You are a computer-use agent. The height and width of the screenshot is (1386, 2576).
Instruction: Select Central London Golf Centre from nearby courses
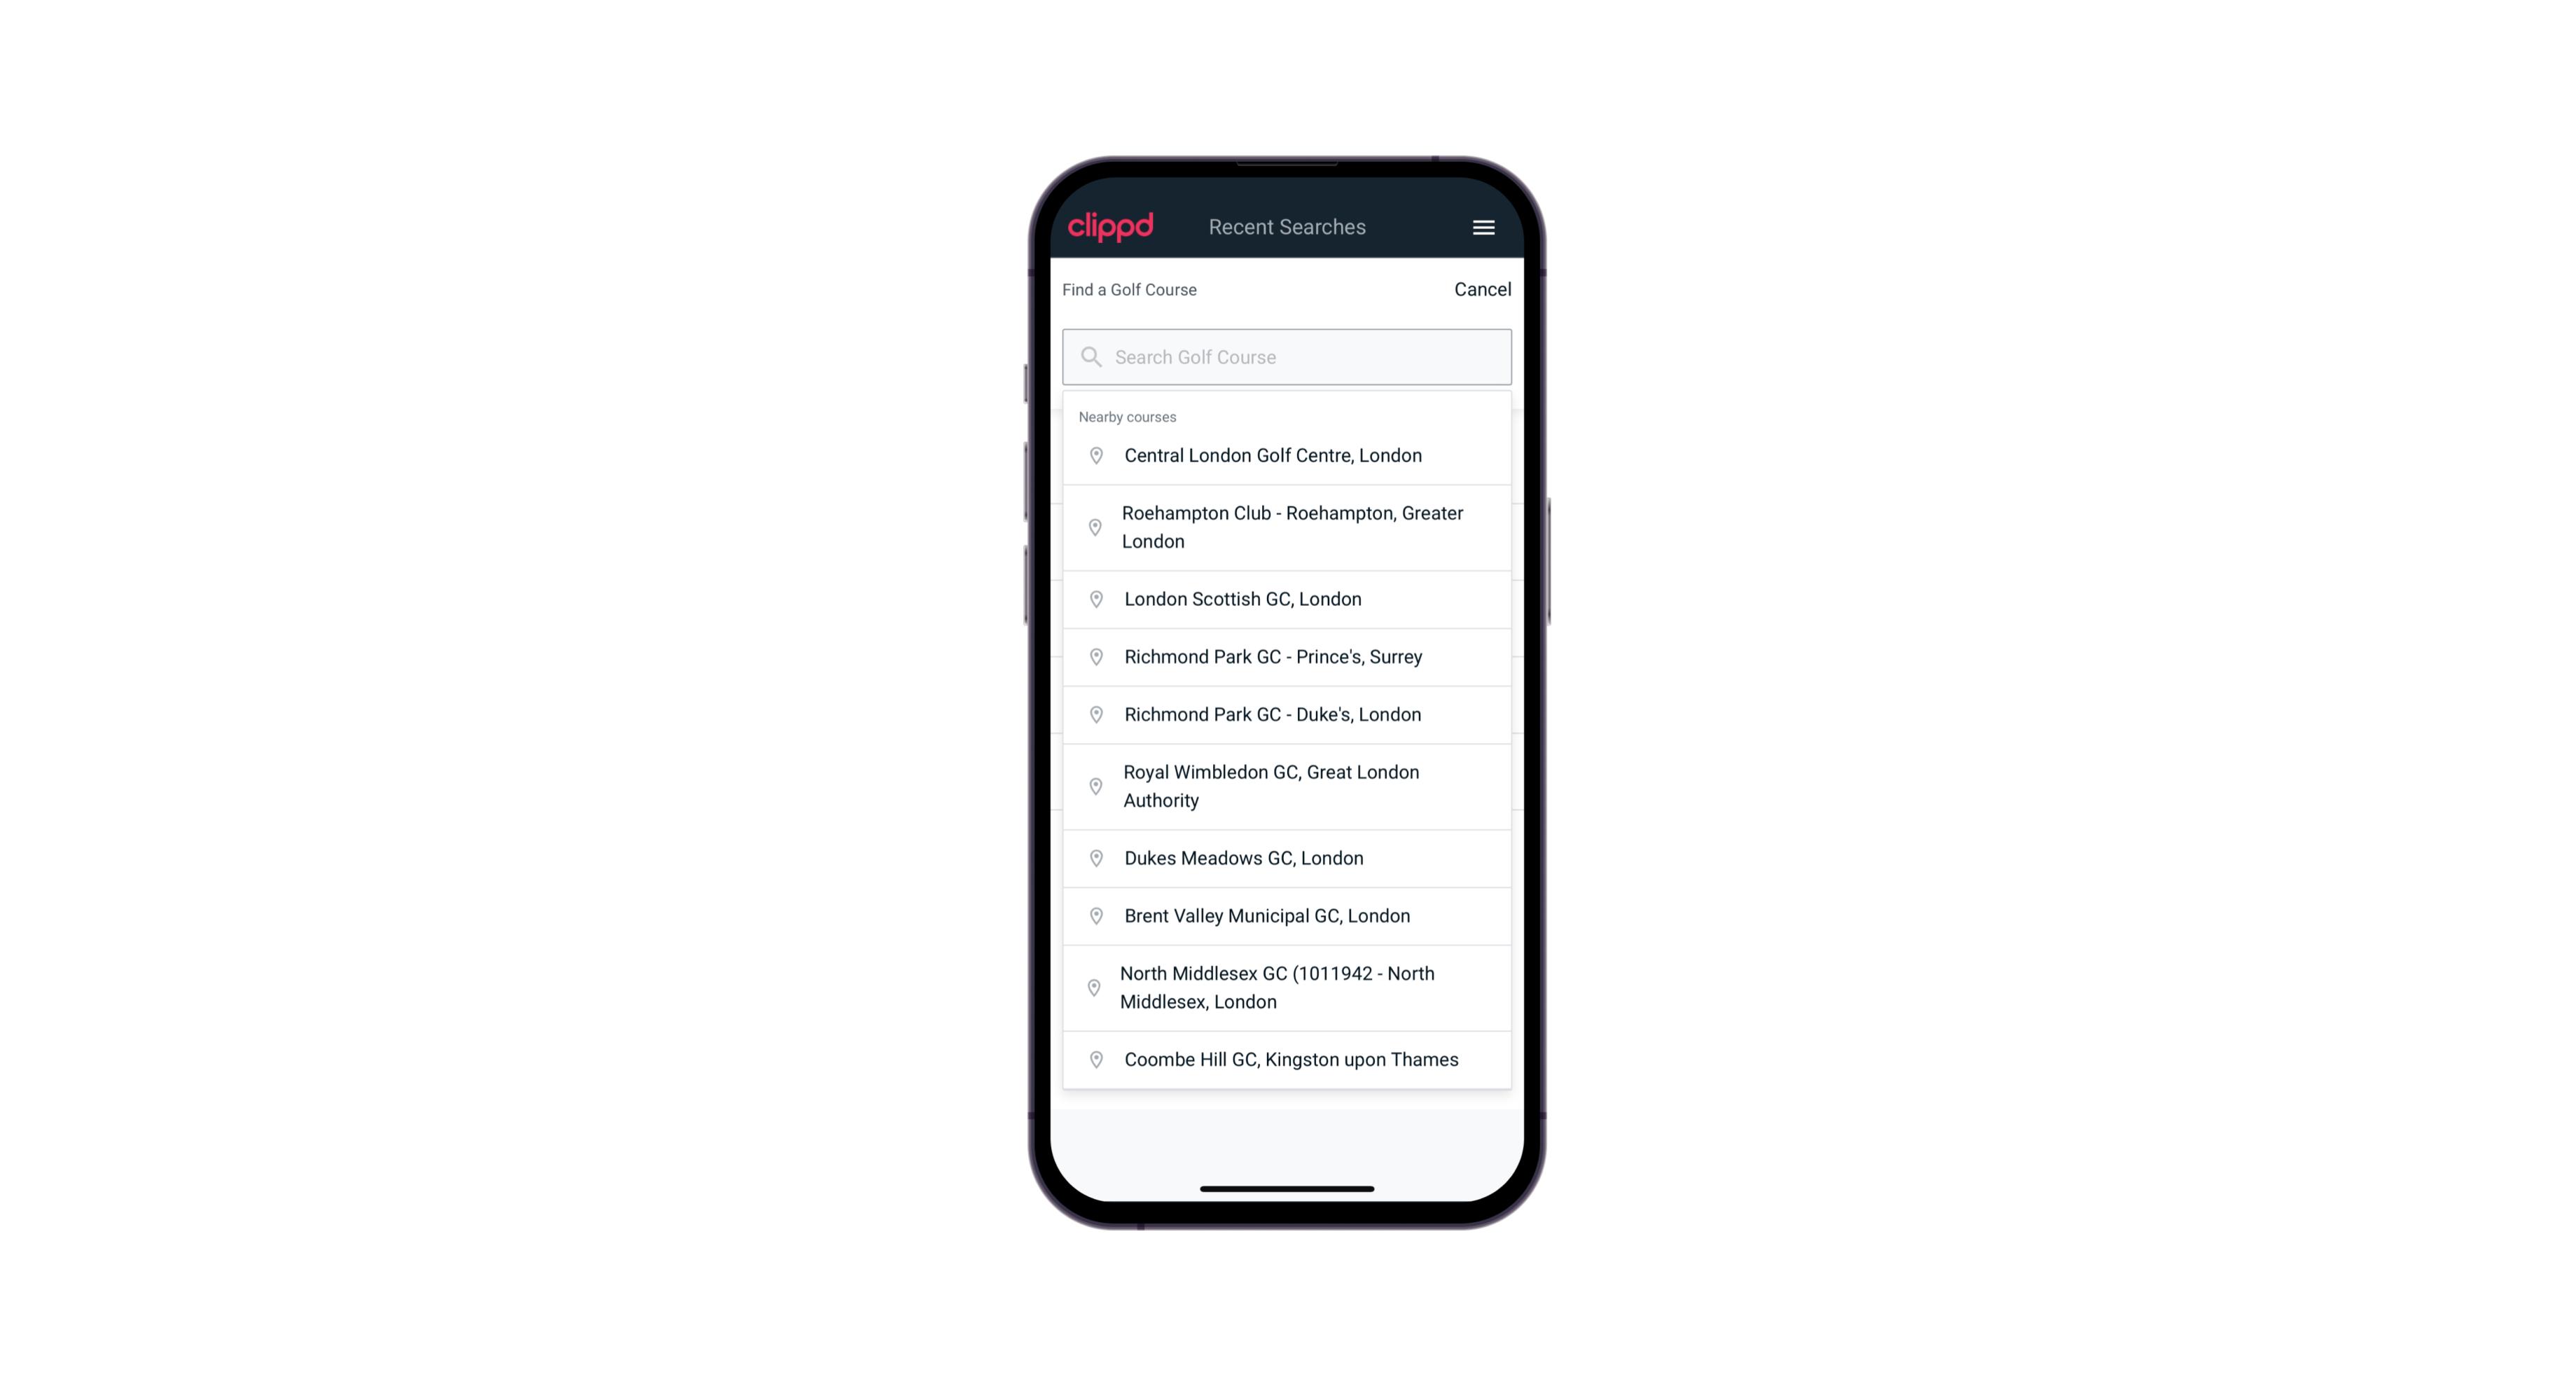(1287, 454)
